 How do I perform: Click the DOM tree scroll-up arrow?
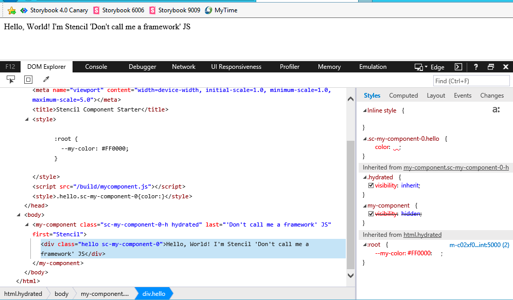pos(350,99)
